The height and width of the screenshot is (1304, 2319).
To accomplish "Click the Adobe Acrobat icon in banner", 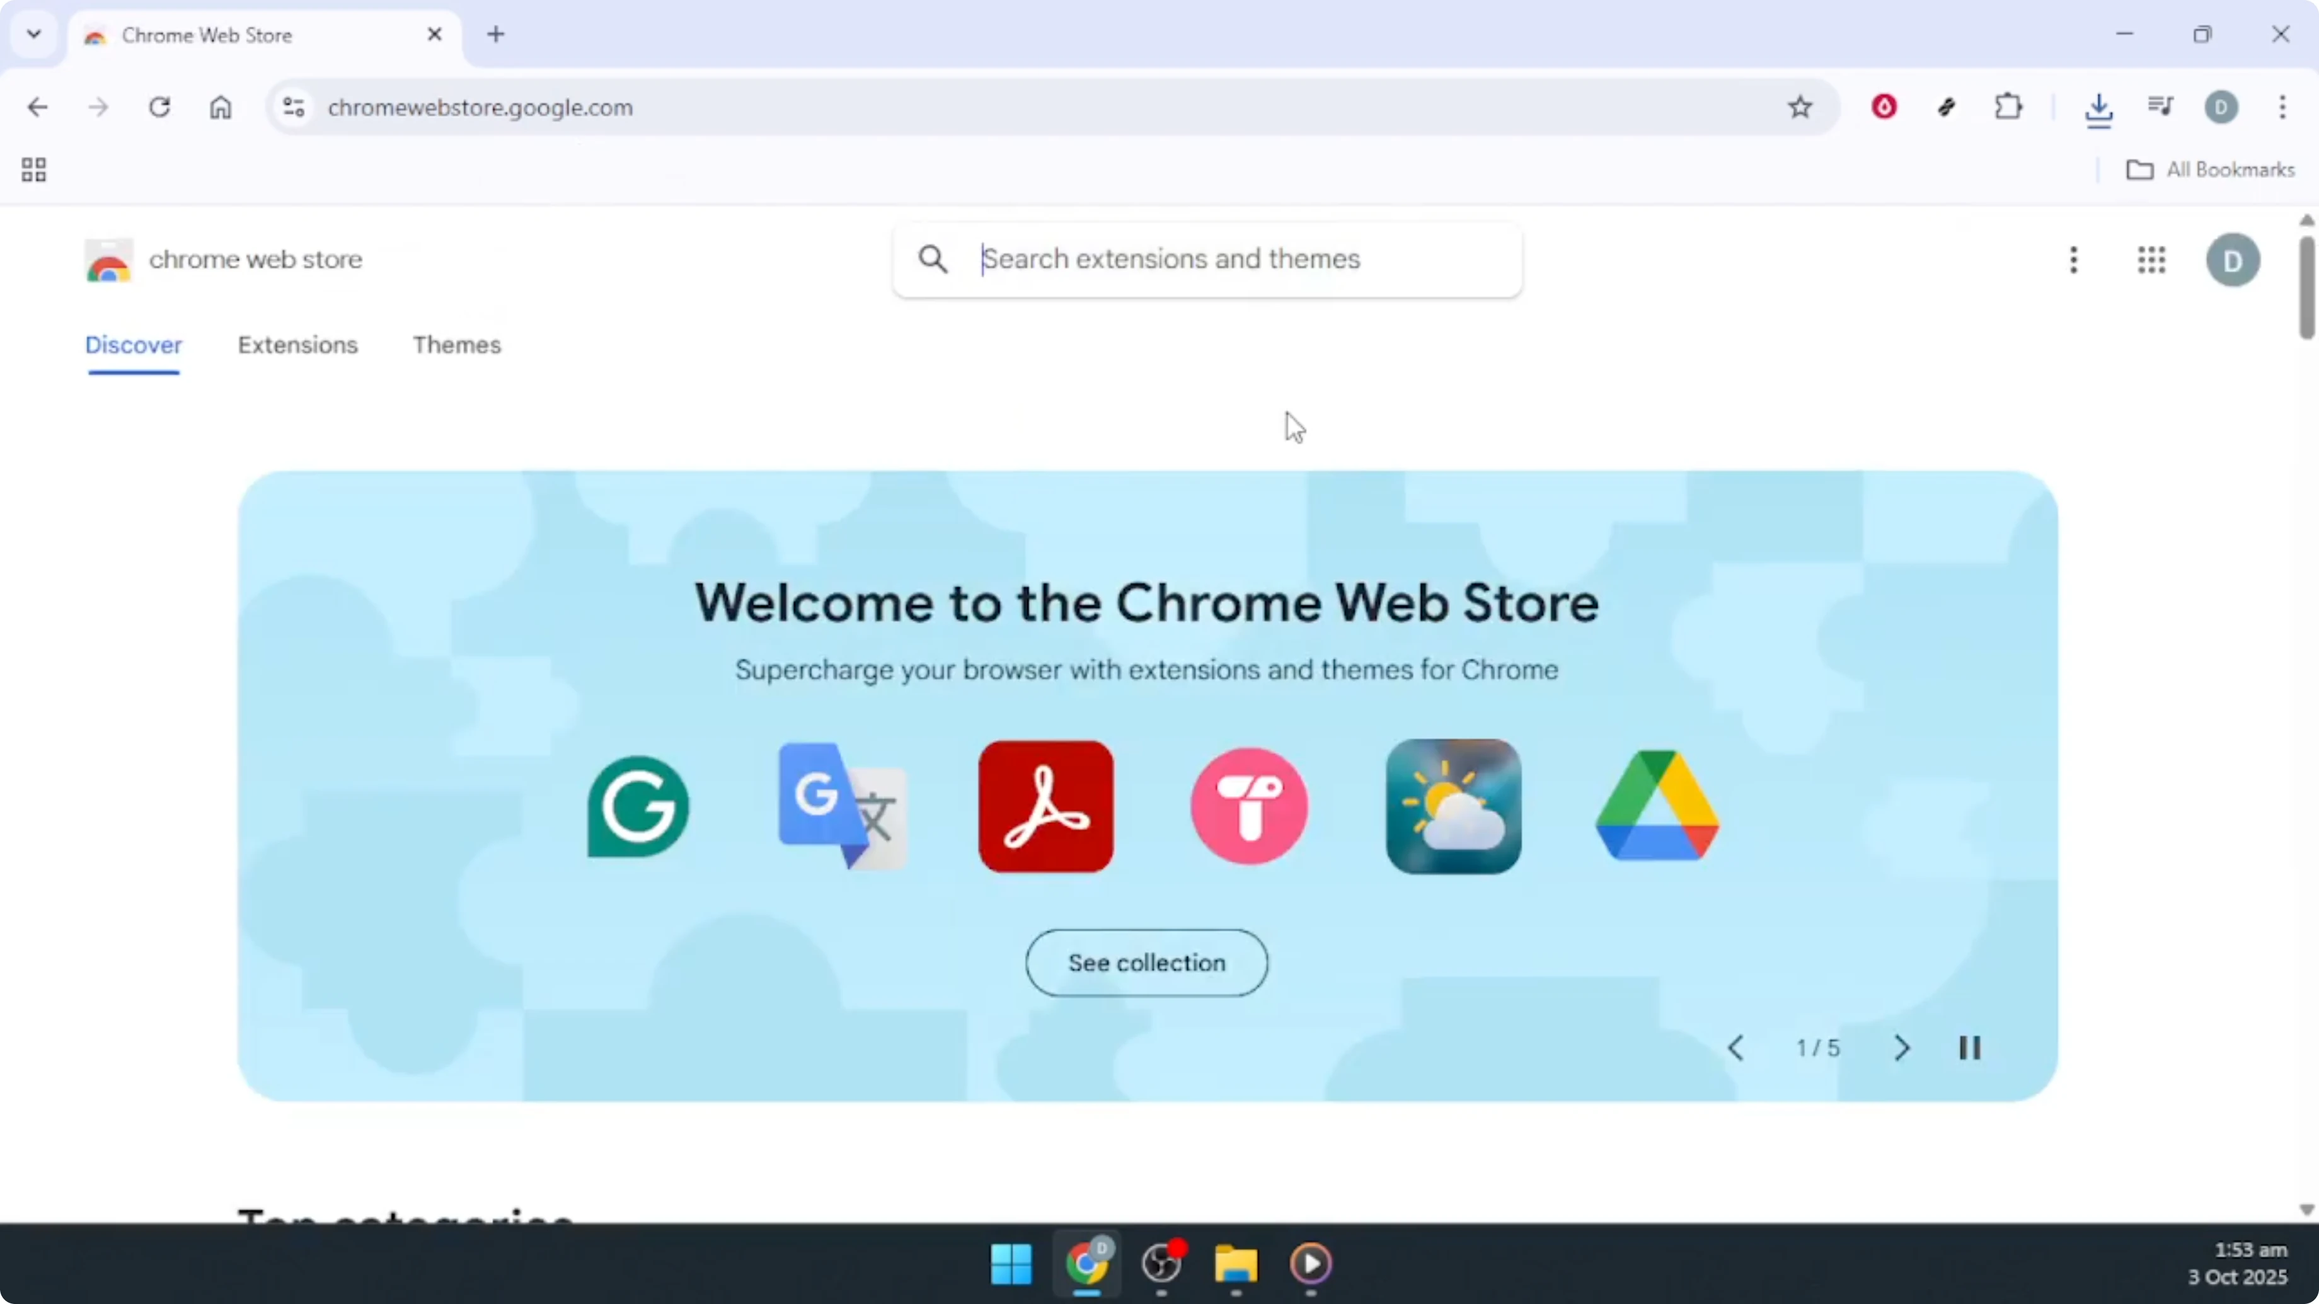I will click(x=1045, y=806).
